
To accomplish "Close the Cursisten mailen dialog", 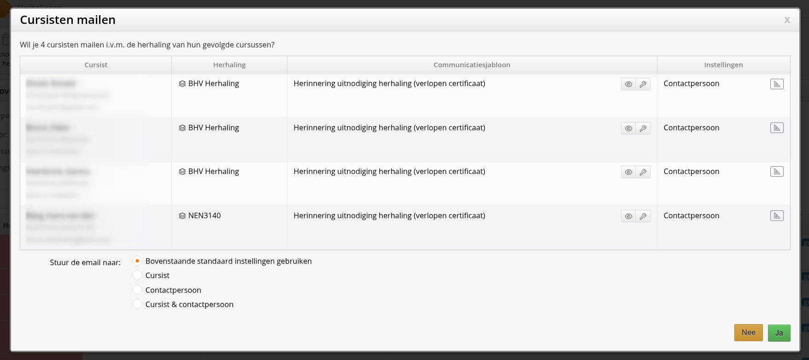I will (787, 20).
